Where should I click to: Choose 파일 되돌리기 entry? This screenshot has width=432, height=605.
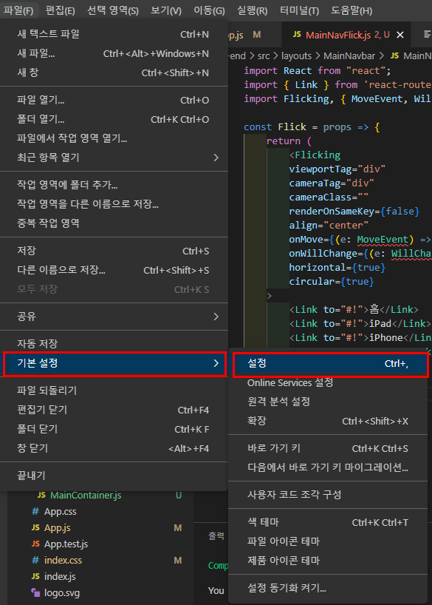tap(114, 391)
